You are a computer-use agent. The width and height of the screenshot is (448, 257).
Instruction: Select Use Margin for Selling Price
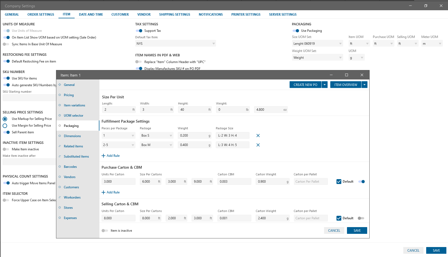coord(5,126)
